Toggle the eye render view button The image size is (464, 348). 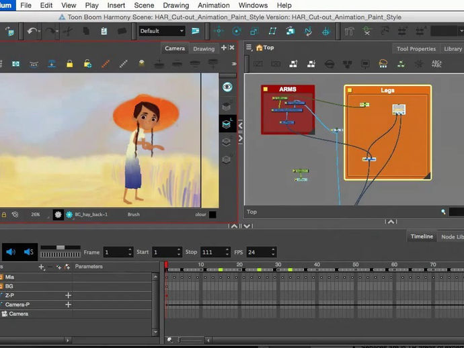click(227, 87)
